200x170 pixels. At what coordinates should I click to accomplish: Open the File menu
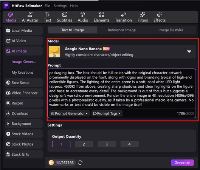(47, 6)
